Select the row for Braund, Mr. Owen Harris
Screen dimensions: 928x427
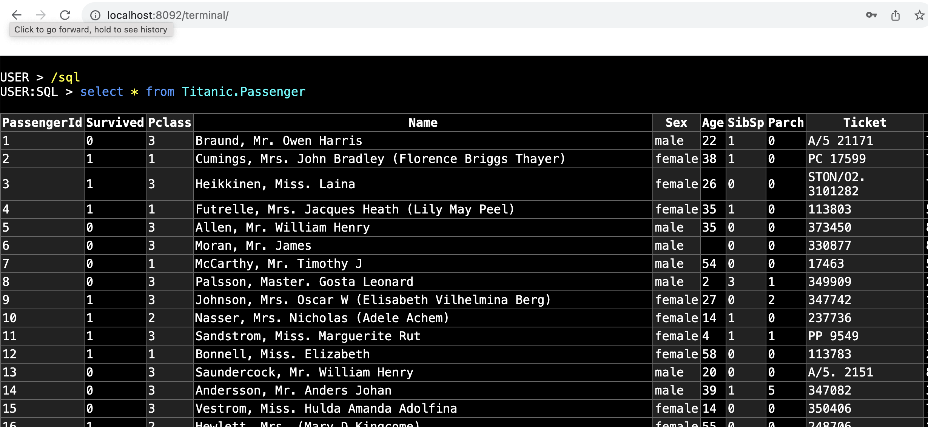click(x=278, y=140)
